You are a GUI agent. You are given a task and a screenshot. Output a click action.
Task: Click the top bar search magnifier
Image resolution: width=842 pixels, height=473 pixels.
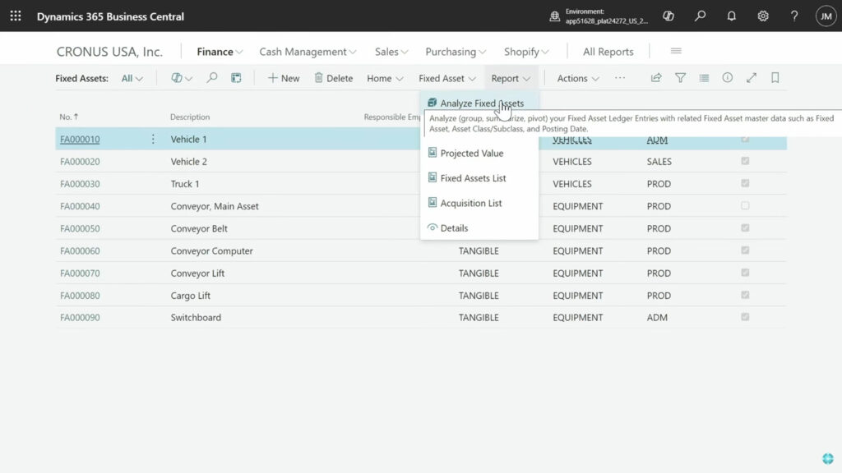[700, 16]
